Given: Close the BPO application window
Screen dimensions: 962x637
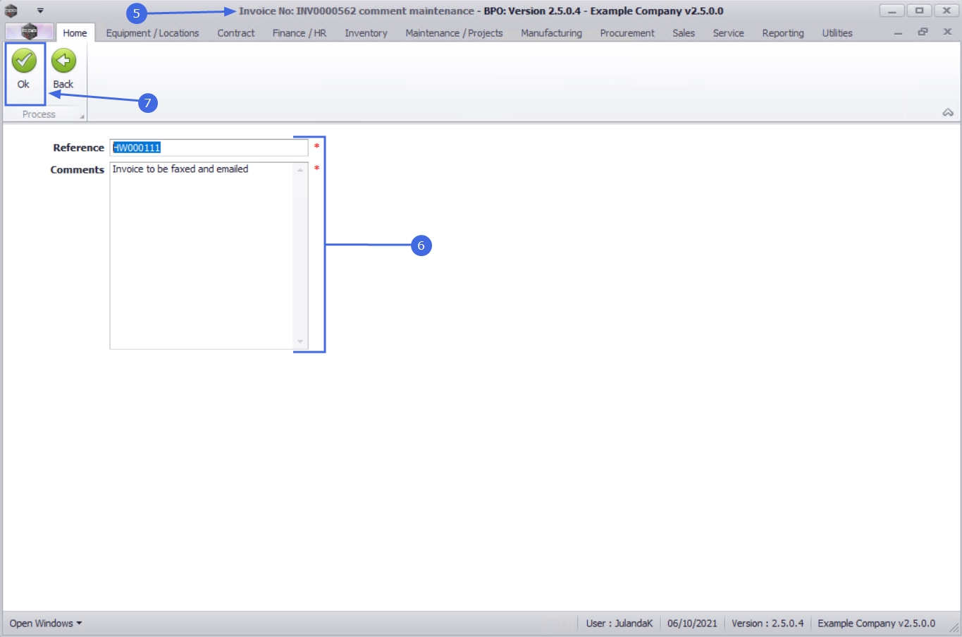Looking at the screenshot, I should 946,11.
